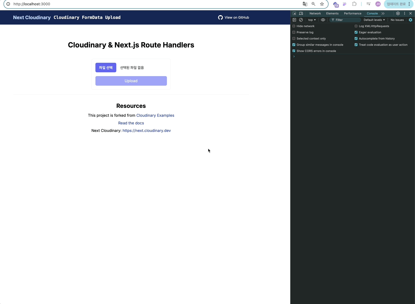Click the purple swirl extension icon
This screenshot has width=415, height=304.
click(x=344, y=4)
